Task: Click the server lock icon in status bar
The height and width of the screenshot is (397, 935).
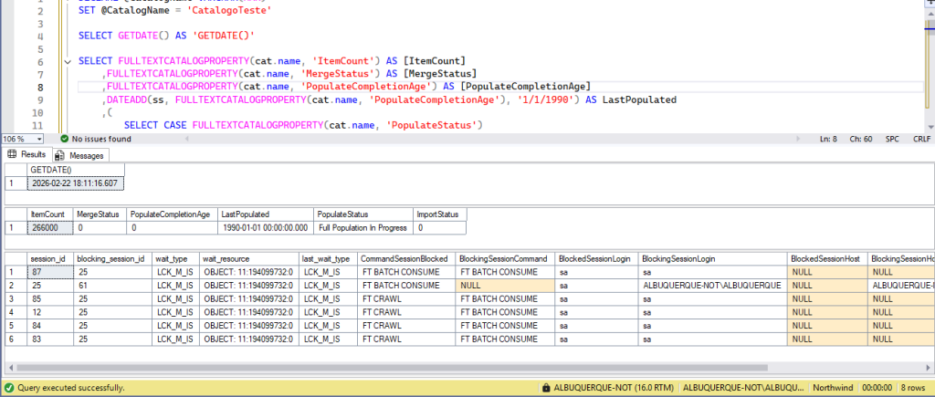Action: click(545, 387)
